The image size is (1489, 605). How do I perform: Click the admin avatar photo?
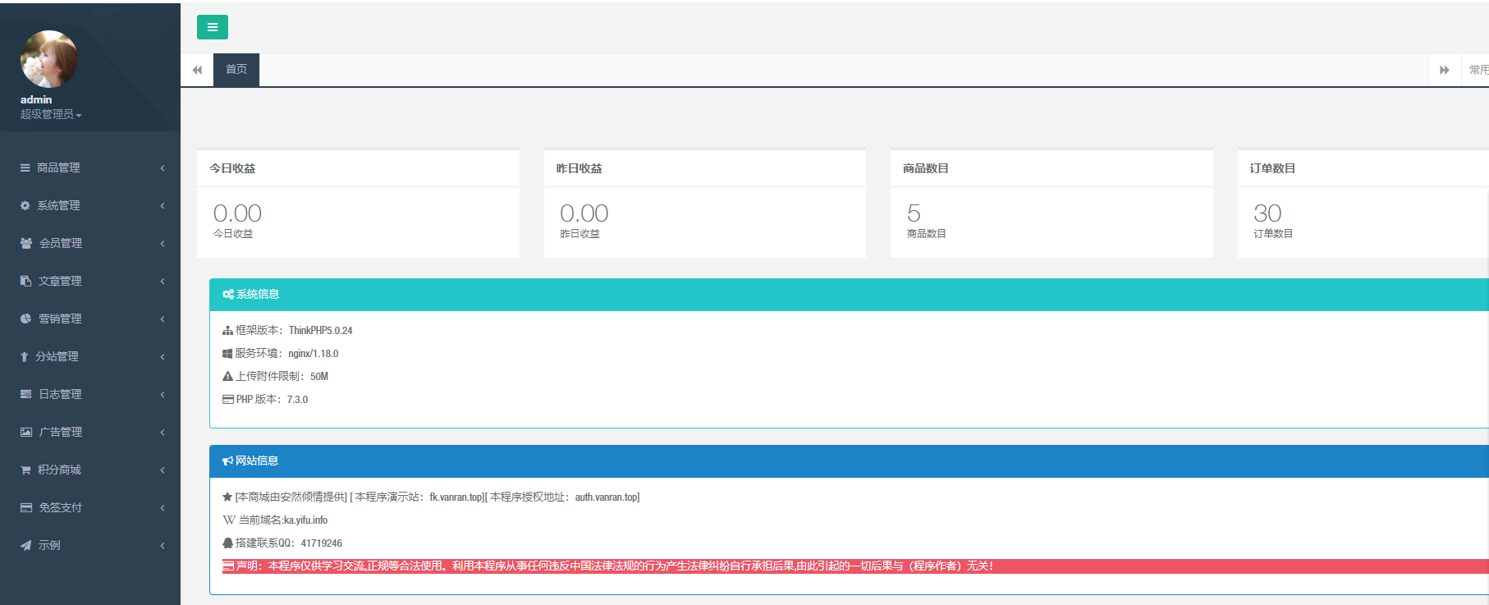(x=48, y=59)
